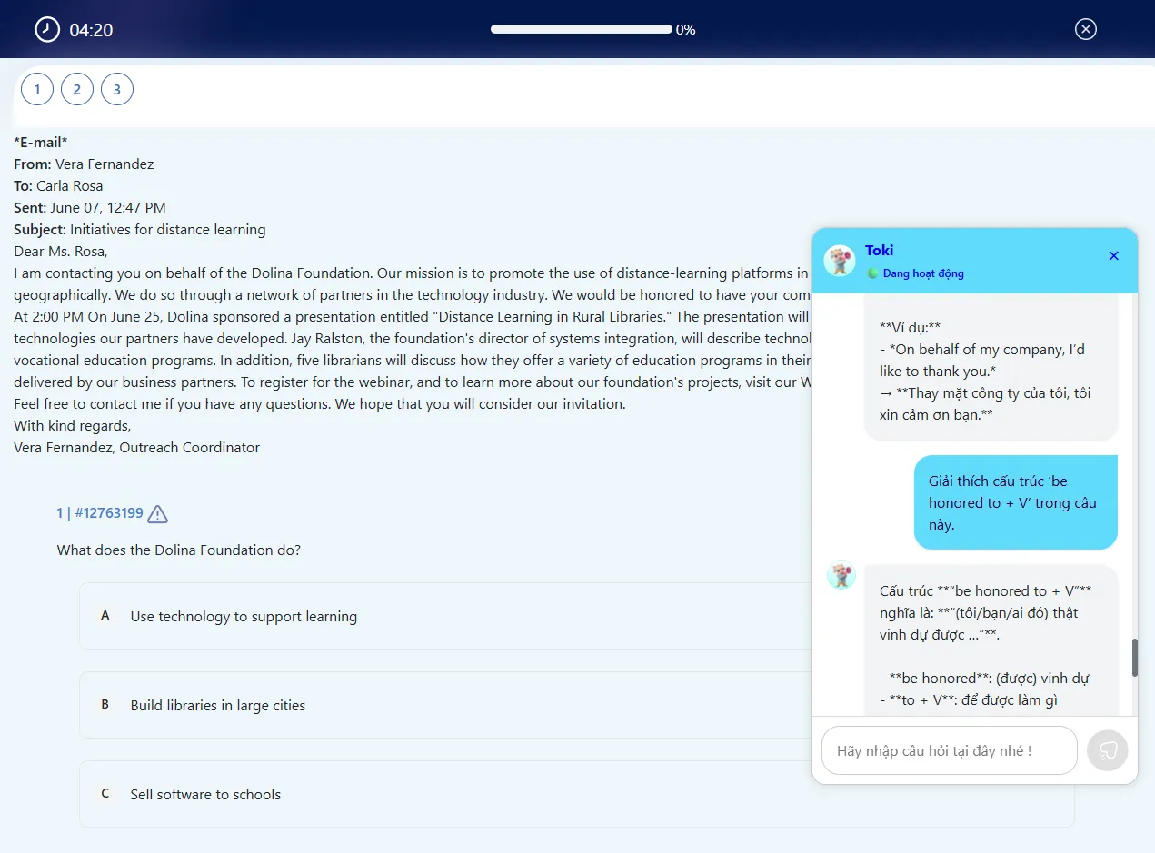Click the clock timer icon
The image size is (1155, 853).
pos(46,30)
